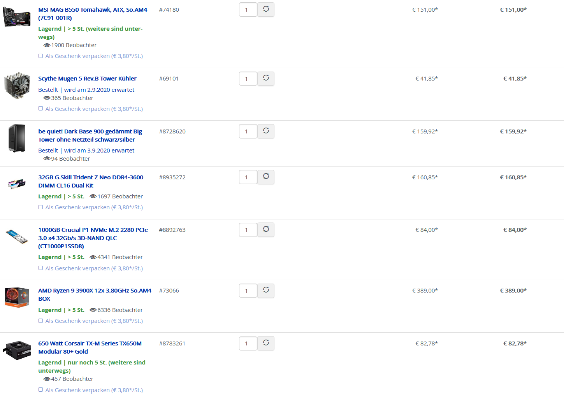The image size is (564, 396).
Task: Click Corsair power supply thumbnail
Action: 17,350
